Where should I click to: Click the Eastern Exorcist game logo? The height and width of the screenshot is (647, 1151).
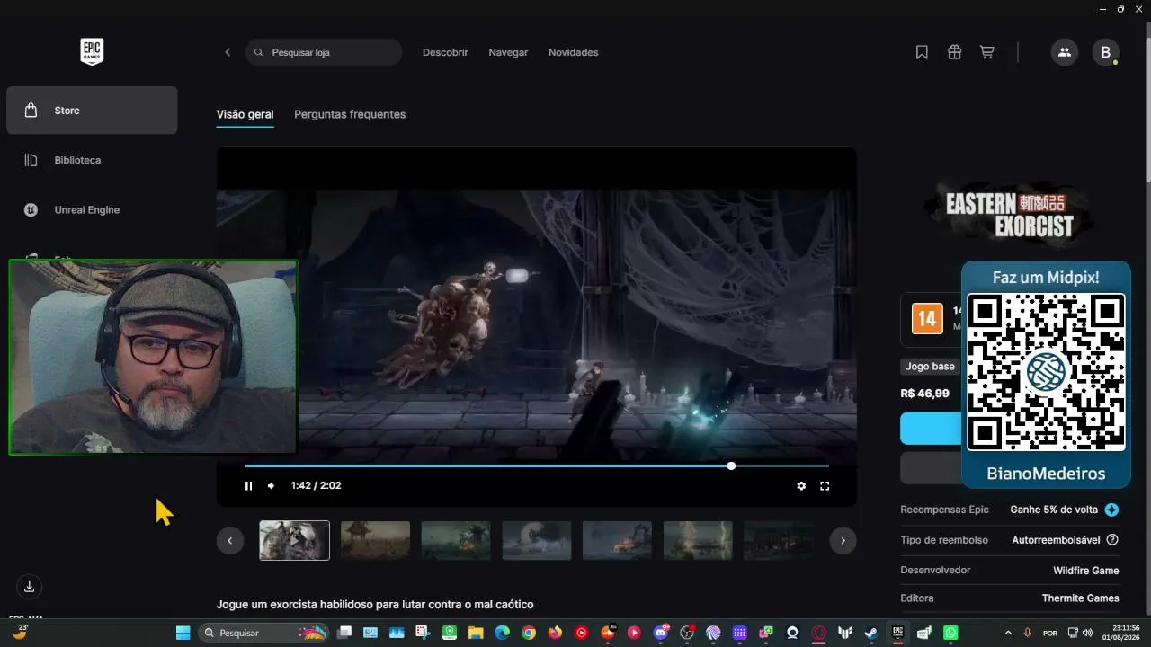tap(1010, 215)
